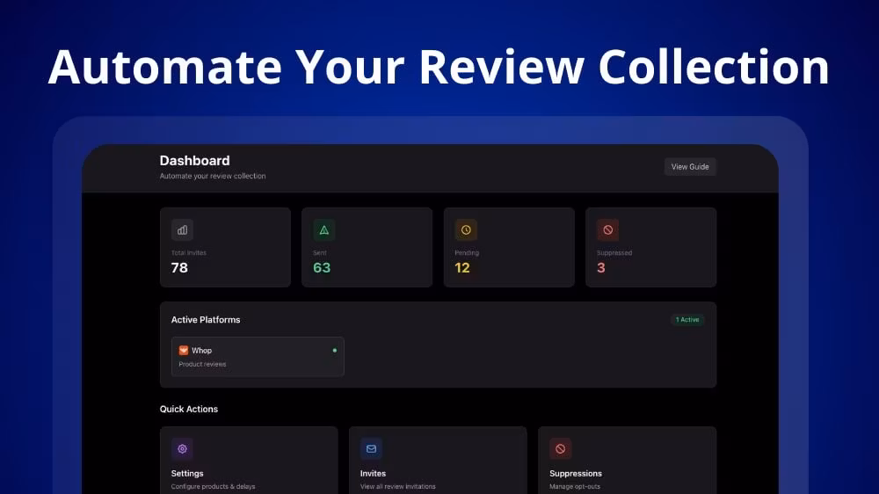Viewport: 879px width, 494px height.
Task: Click the Sent count 63
Action: point(322,268)
